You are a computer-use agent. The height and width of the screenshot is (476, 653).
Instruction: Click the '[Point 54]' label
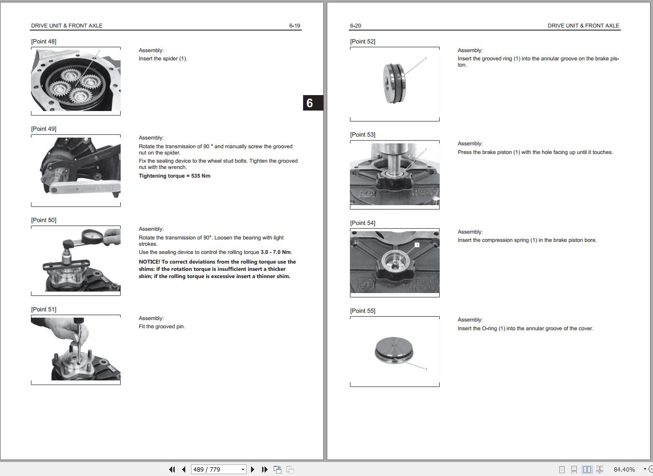tap(362, 223)
